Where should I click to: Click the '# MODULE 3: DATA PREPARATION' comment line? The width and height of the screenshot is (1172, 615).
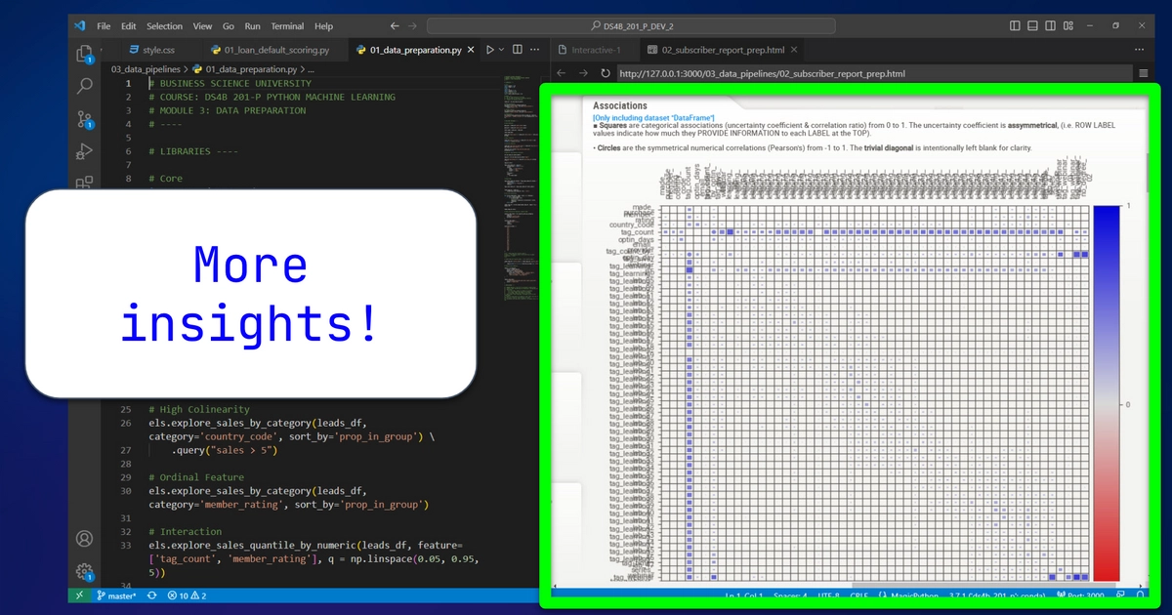click(228, 111)
